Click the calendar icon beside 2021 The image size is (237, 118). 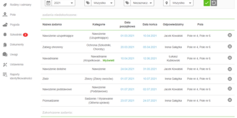coord(48,3)
